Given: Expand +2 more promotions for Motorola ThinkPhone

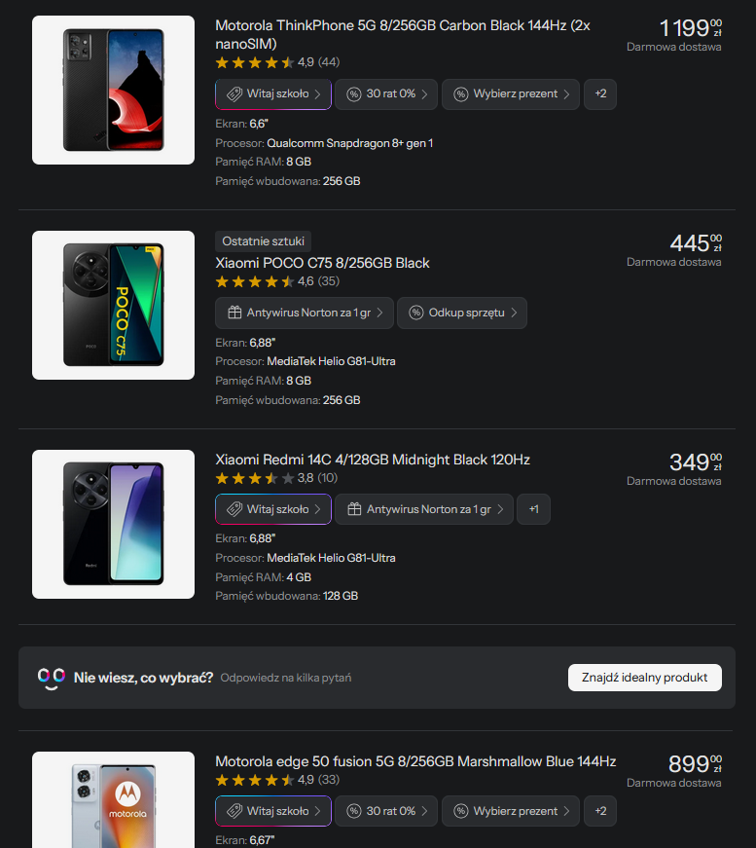Looking at the screenshot, I should point(600,94).
